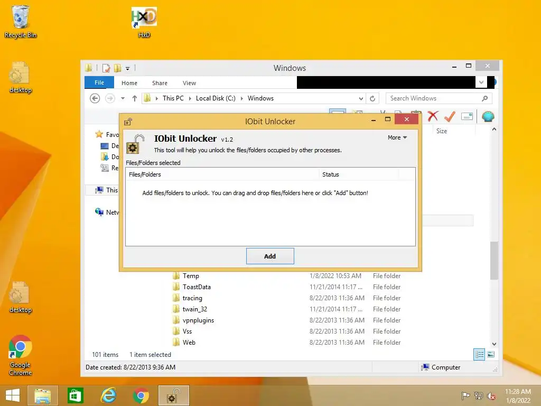Go back with the Explorer back arrow

click(95, 98)
